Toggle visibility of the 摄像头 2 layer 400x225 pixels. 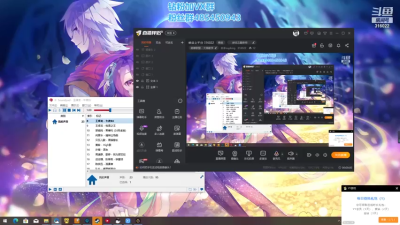pyautogui.click(x=137, y=49)
